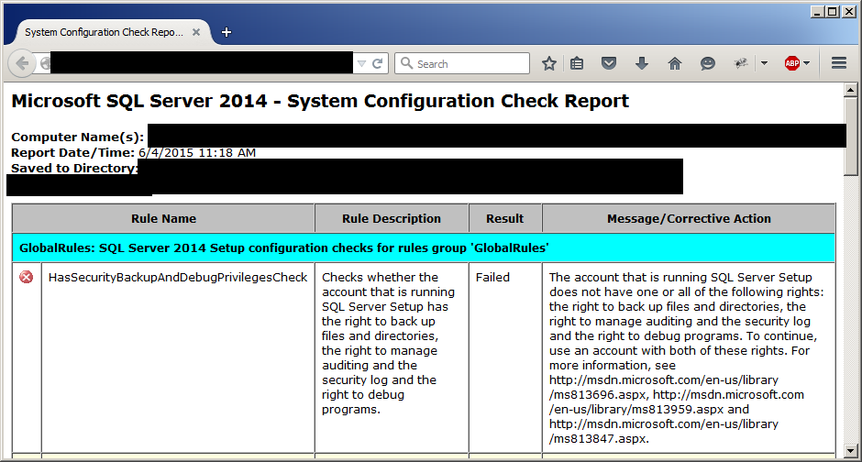
Task: Close the System Configuration Check Report tab
Action: (195, 32)
